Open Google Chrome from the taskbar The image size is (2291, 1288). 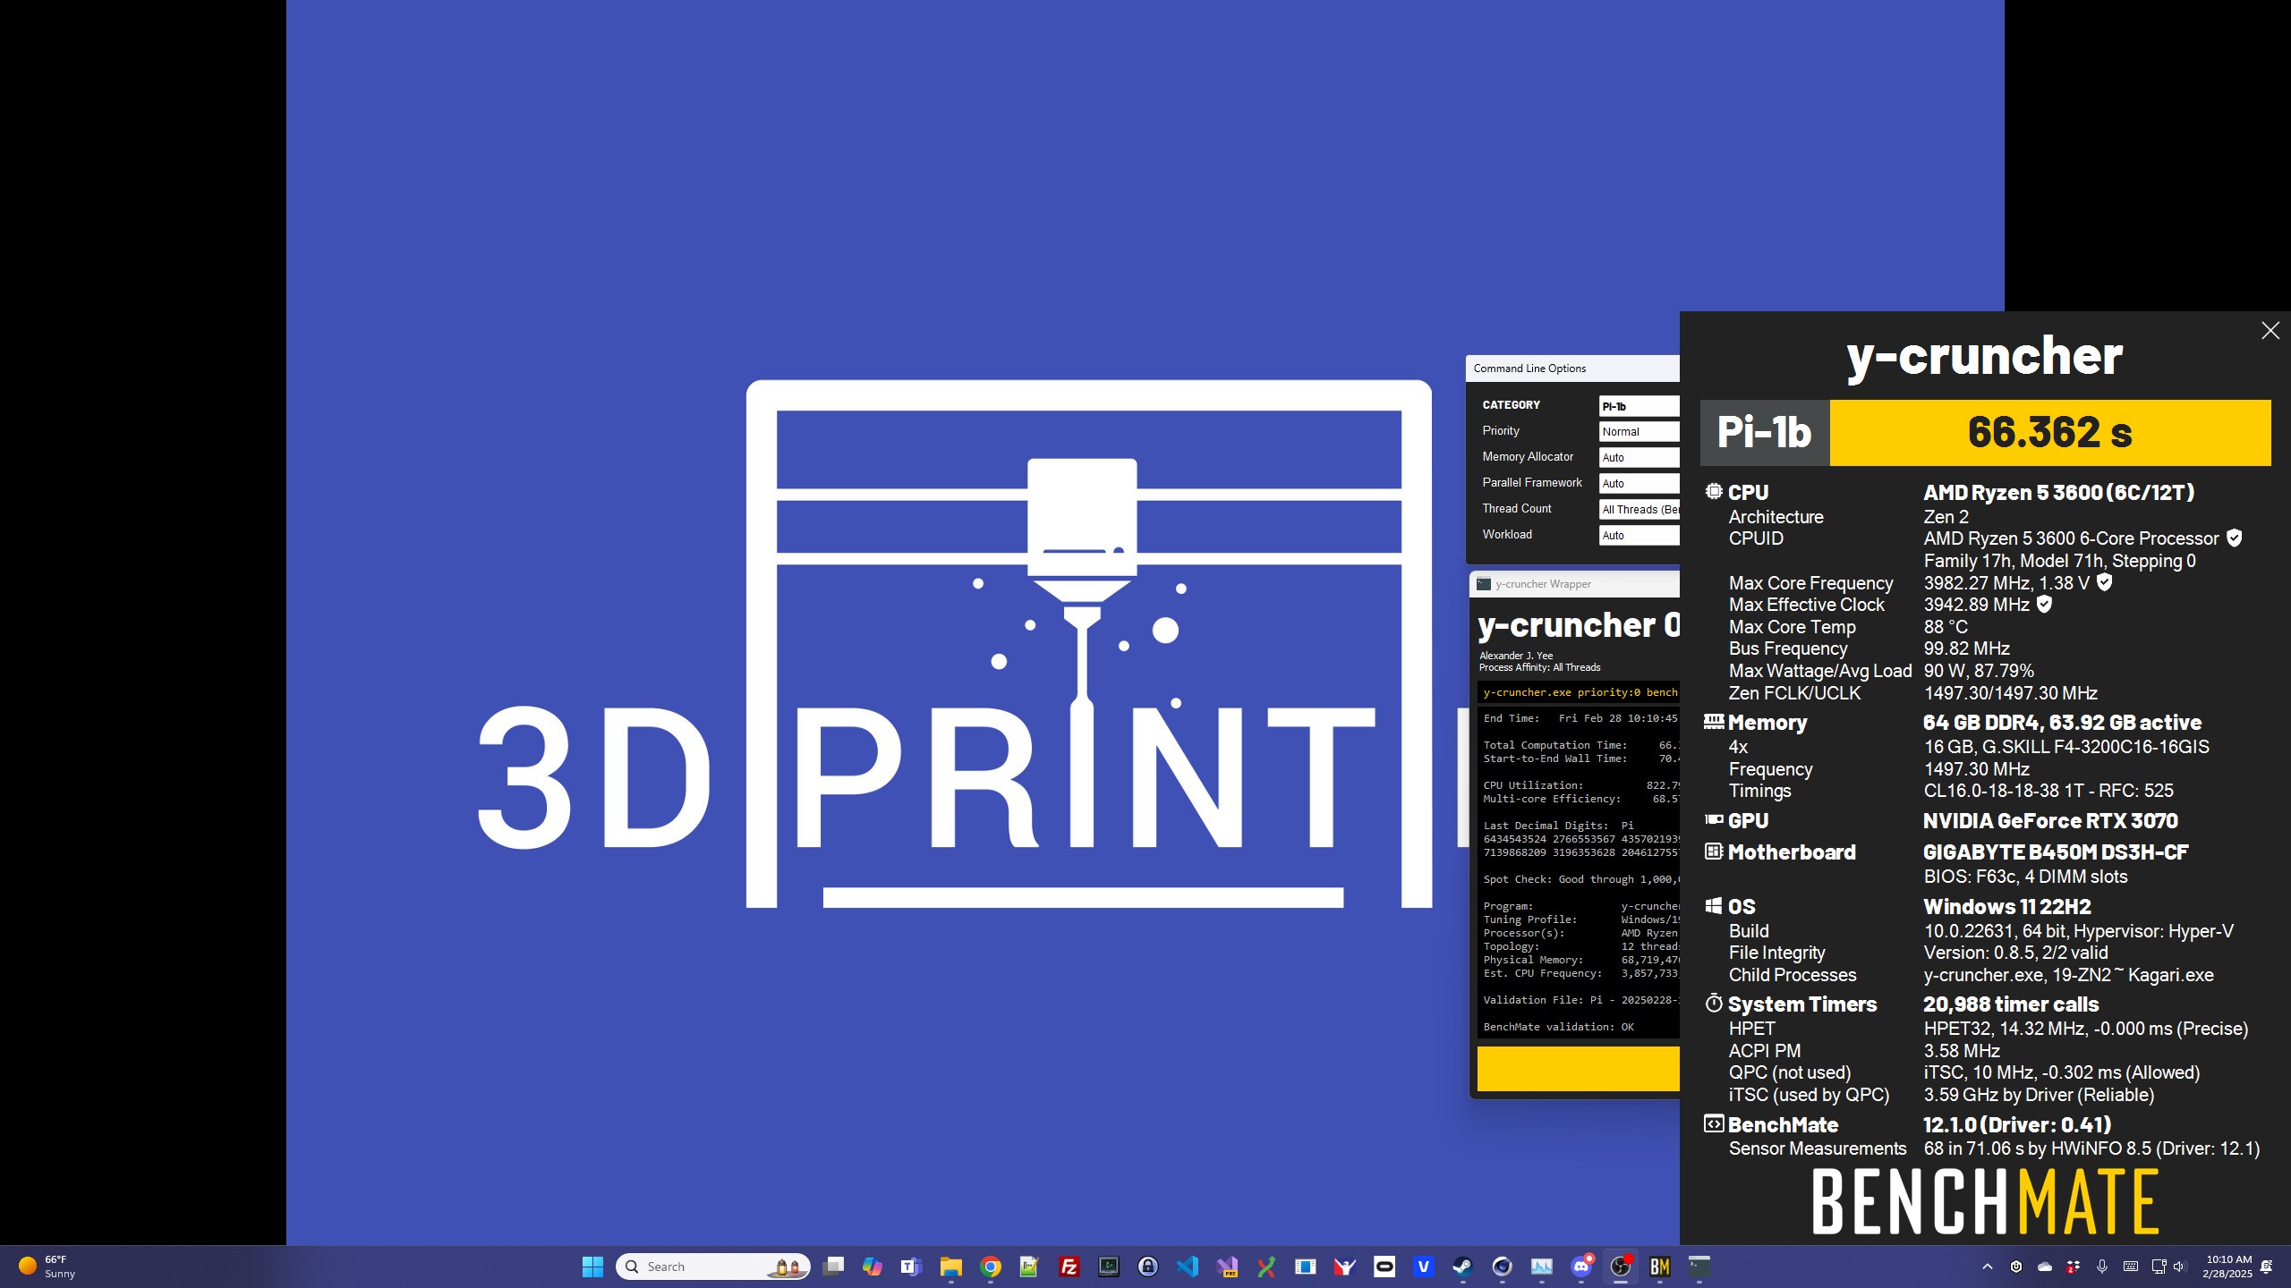(990, 1267)
